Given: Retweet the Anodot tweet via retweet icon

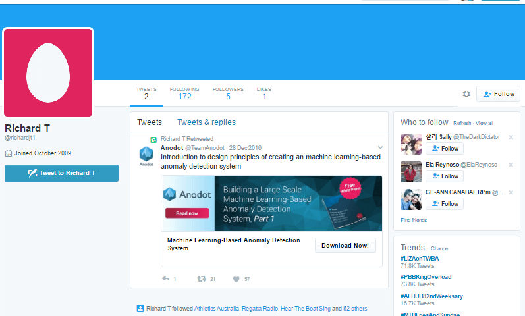Looking at the screenshot, I should coord(202,278).
